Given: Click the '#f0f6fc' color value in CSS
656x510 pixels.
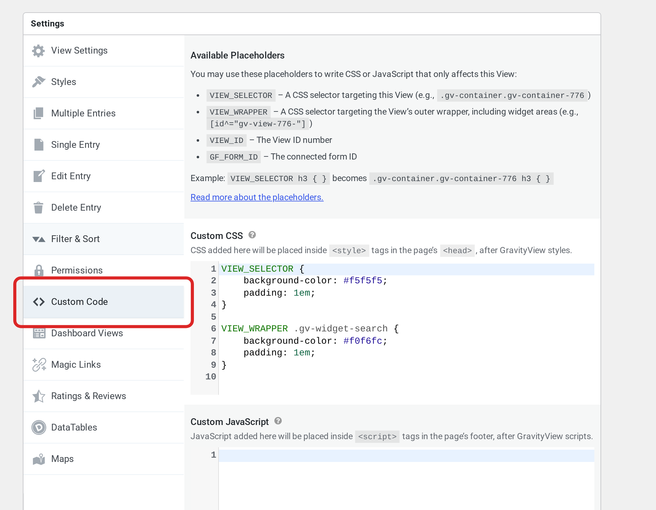Looking at the screenshot, I should coord(363,341).
